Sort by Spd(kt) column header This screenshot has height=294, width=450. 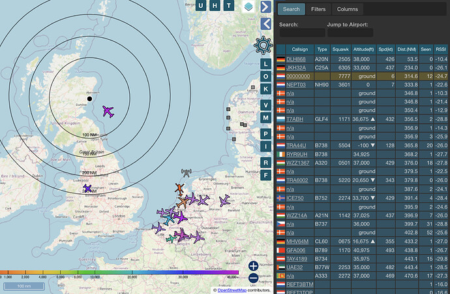385,50
